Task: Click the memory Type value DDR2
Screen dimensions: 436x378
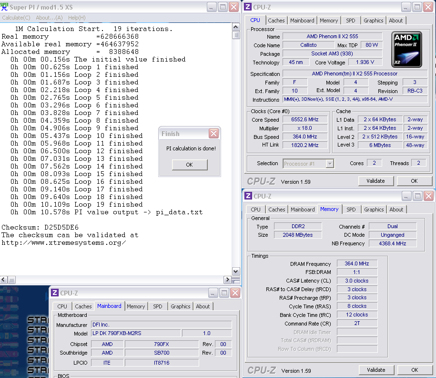Action: point(298,226)
